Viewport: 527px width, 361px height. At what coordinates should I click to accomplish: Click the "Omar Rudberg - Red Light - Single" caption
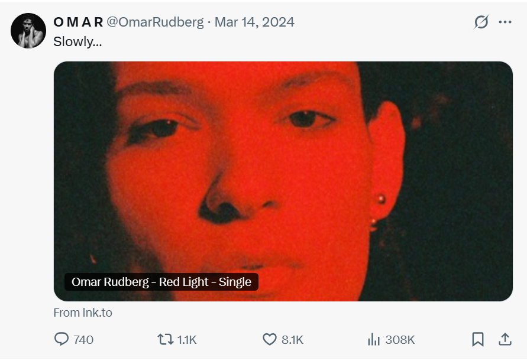pyautogui.click(x=161, y=282)
